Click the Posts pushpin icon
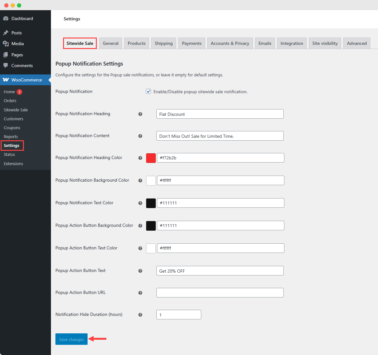378x355 pixels. tap(6, 33)
